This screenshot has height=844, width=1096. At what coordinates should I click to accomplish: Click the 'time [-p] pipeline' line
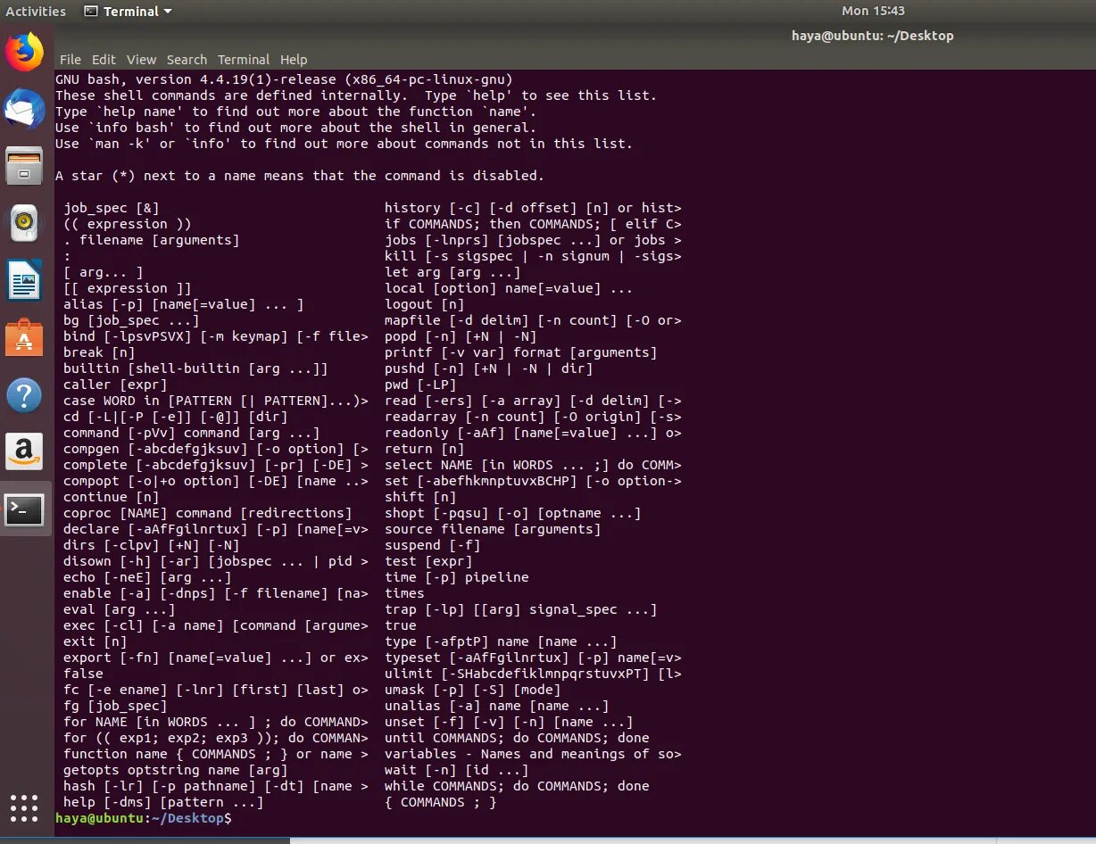457,577
